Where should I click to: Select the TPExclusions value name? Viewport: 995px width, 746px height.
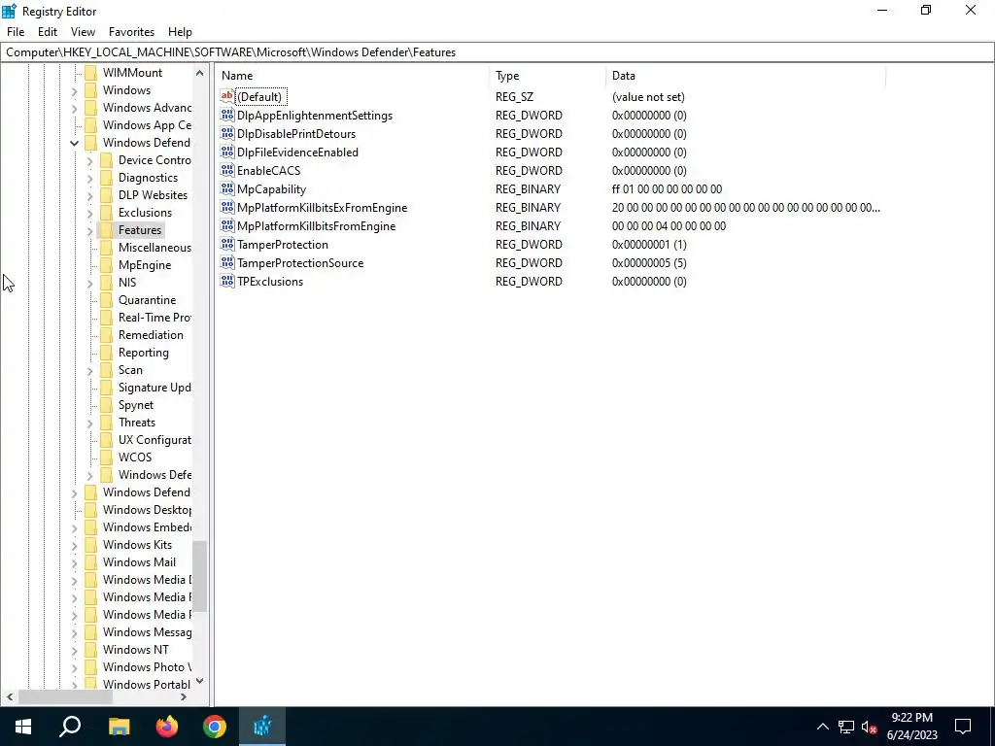pyautogui.click(x=270, y=281)
